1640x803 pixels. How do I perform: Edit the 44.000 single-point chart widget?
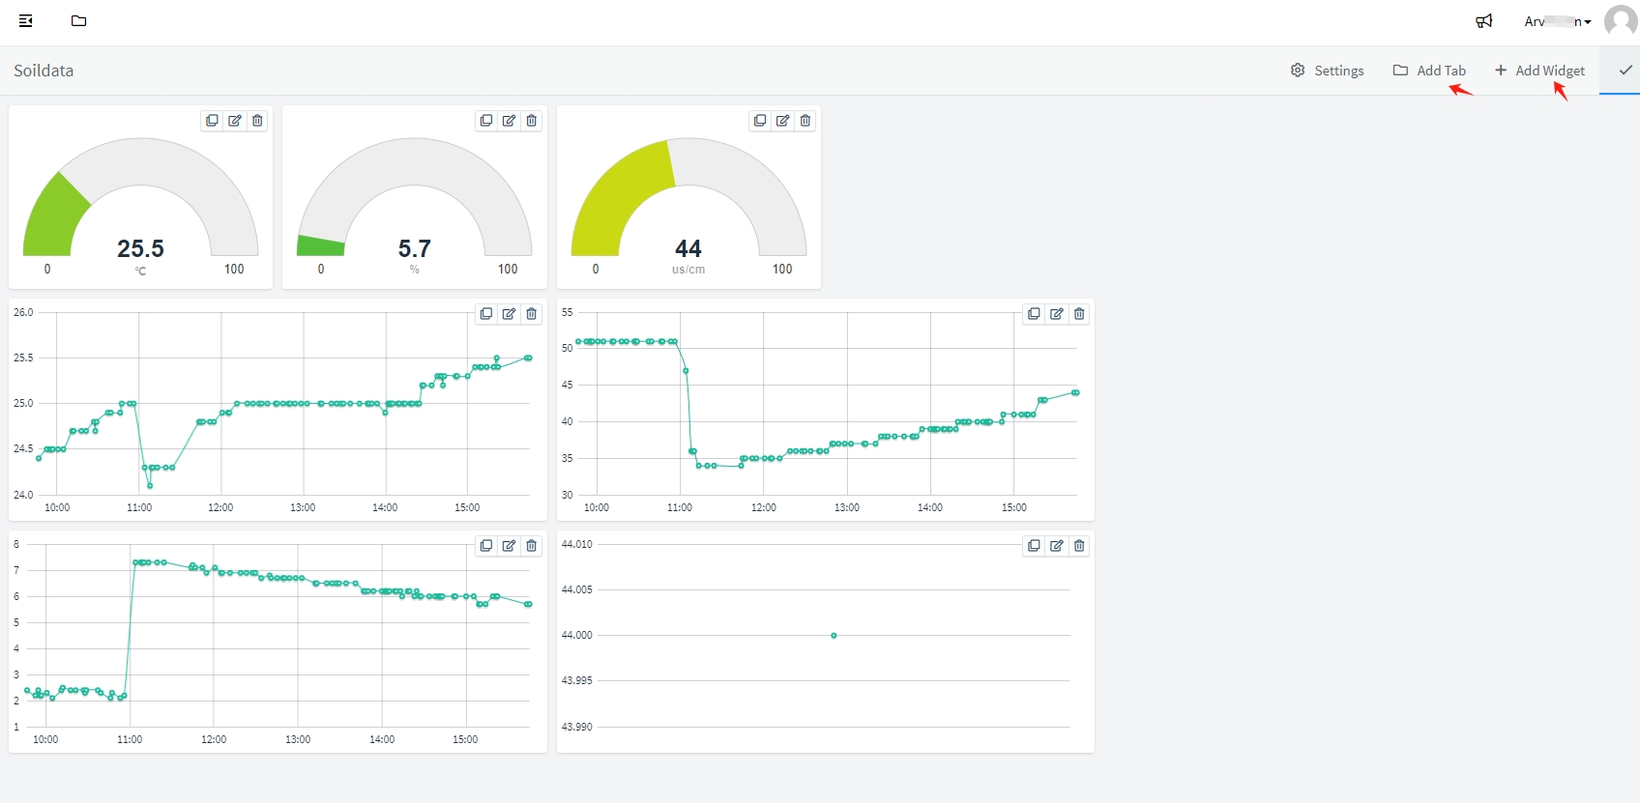(1057, 546)
